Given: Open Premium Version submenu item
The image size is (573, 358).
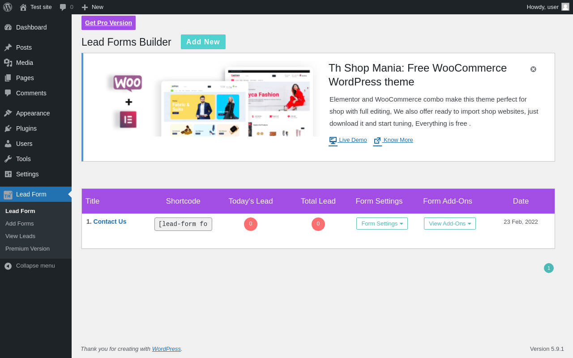Looking at the screenshot, I should point(27,248).
